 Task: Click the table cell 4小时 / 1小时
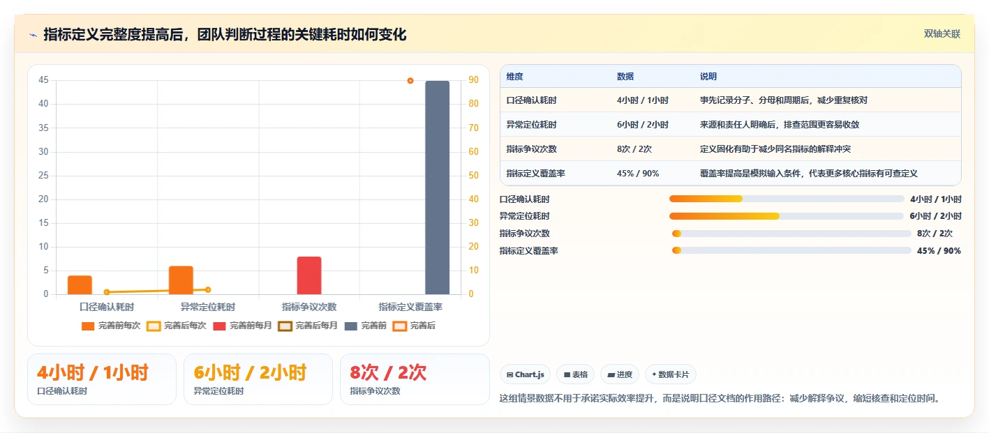[x=643, y=100]
